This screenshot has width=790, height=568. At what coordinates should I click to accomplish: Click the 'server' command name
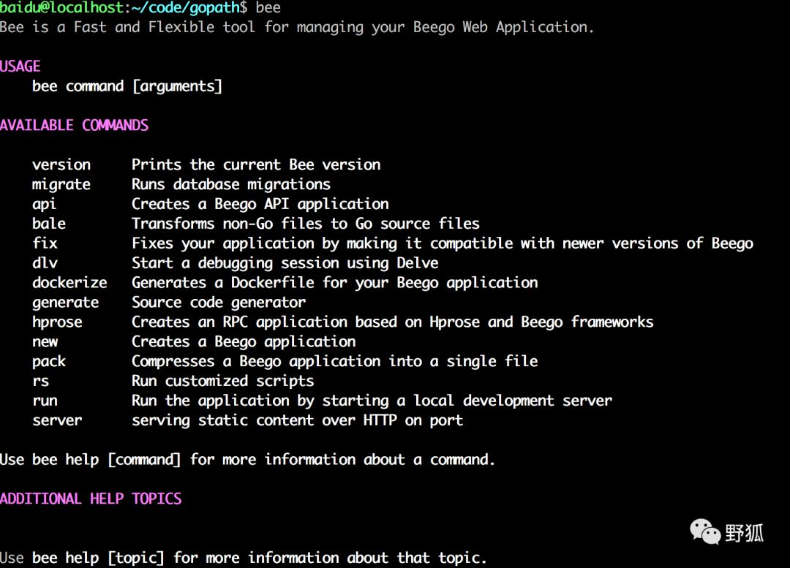(x=57, y=420)
